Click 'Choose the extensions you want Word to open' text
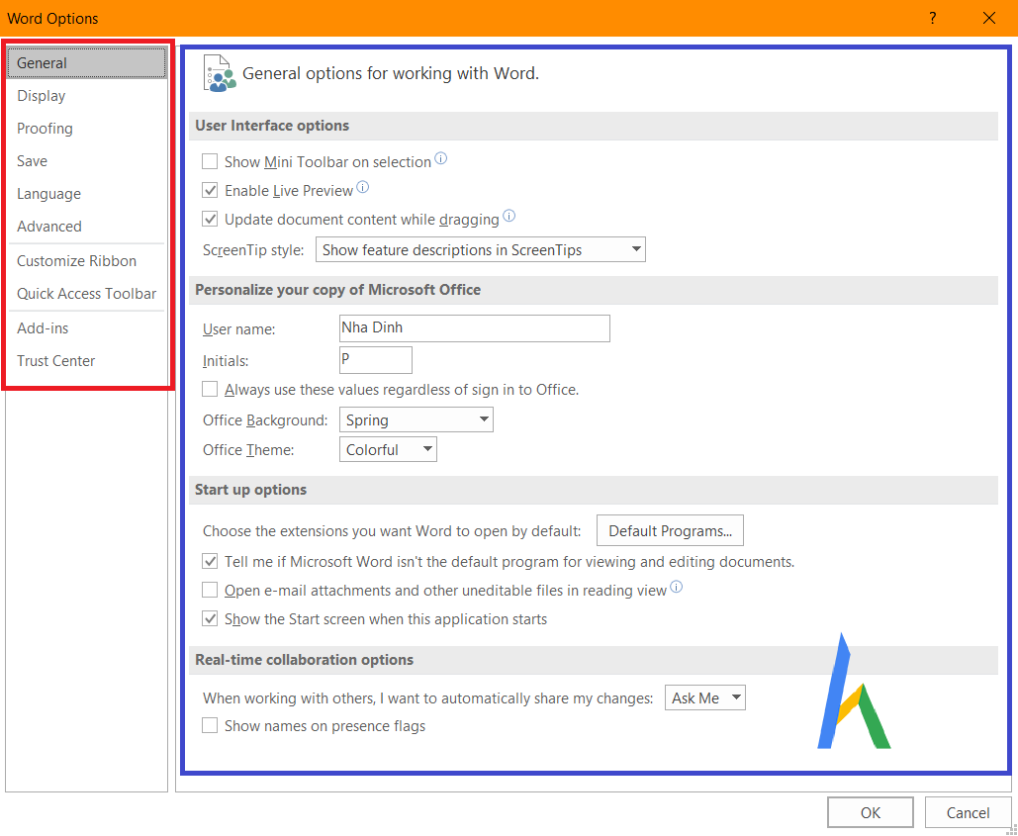This screenshot has height=836, width=1018. [x=392, y=531]
